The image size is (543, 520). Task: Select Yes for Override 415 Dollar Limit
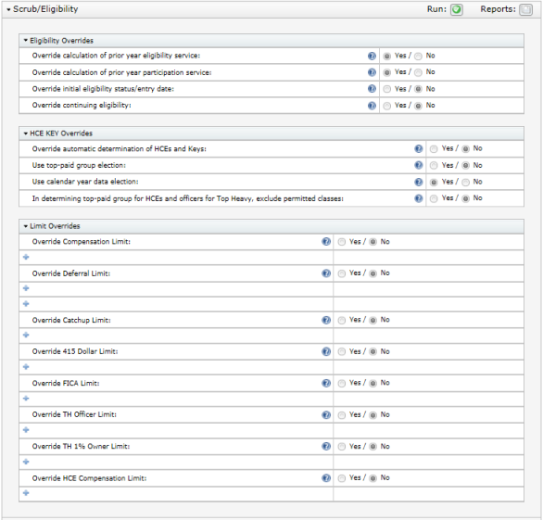(x=342, y=352)
